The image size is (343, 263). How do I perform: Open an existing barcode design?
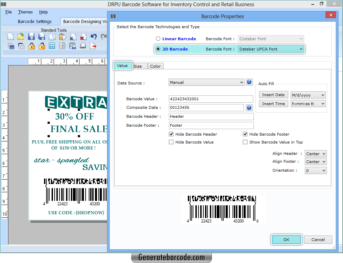coord(21,37)
